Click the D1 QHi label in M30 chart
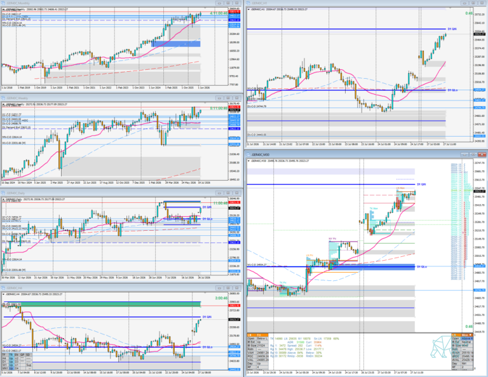488x377 pixels. point(421,184)
